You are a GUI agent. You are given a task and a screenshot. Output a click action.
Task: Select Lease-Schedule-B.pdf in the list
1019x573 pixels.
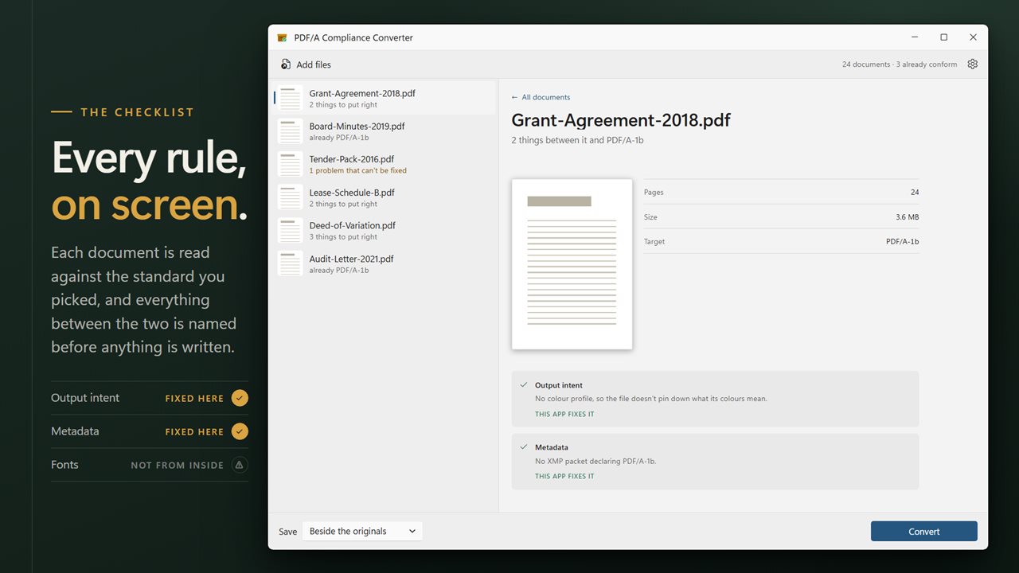385,197
